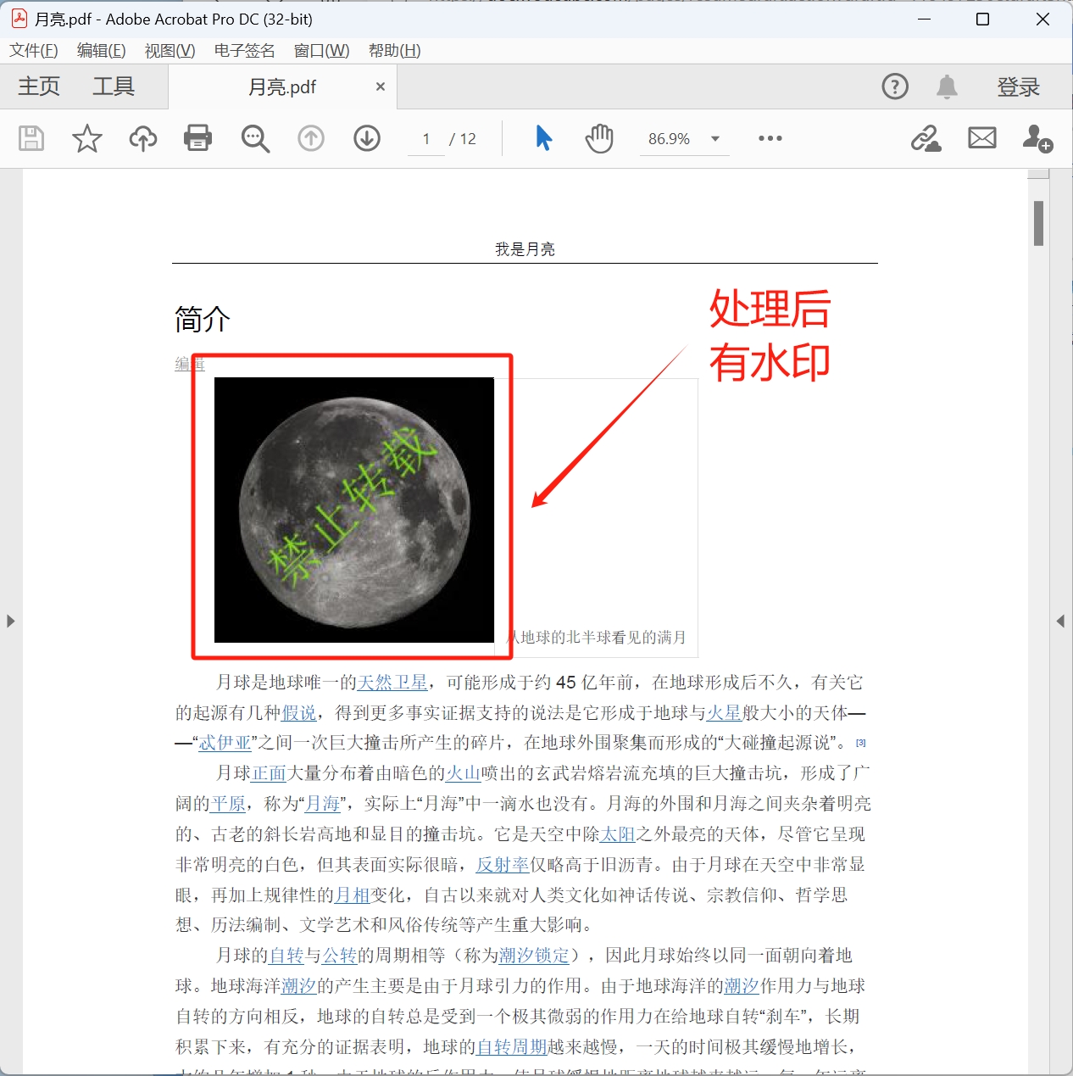Click the page number input field
1073x1076 pixels.
[x=425, y=138]
